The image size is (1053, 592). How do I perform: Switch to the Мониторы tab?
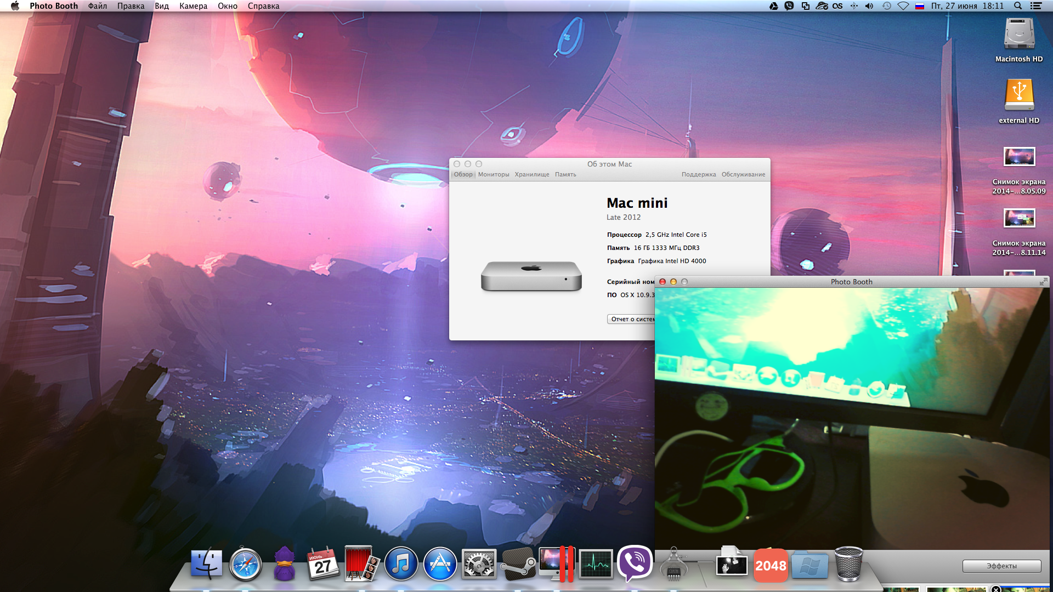493,174
